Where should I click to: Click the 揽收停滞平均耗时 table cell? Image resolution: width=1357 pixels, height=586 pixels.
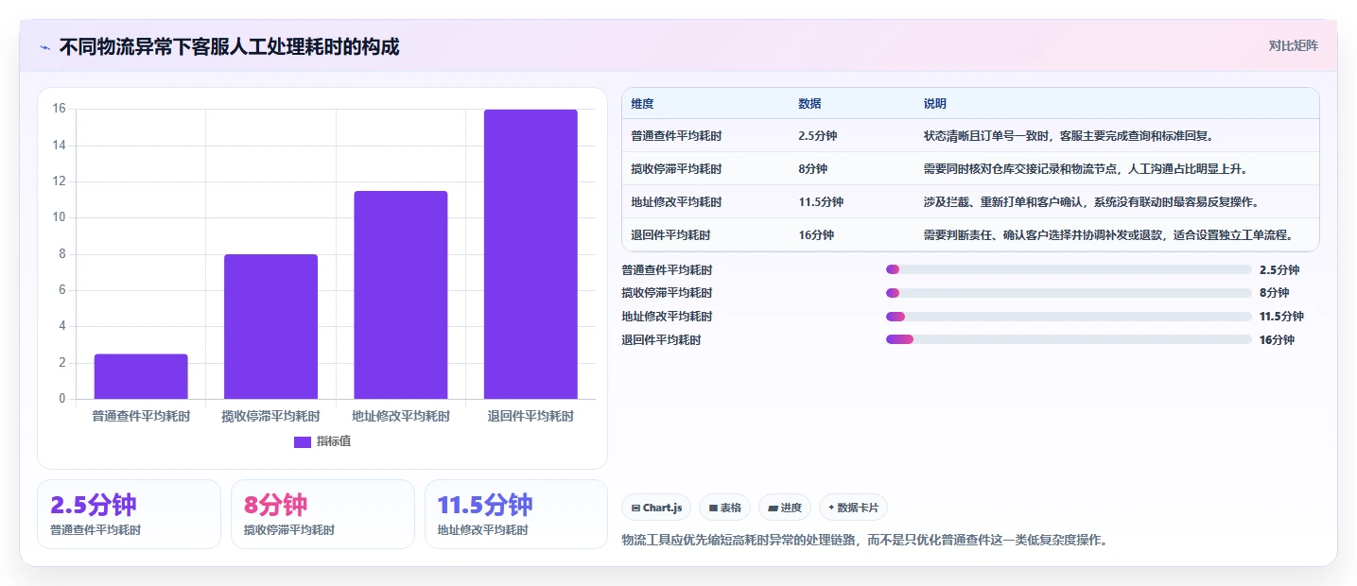tap(676, 169)
